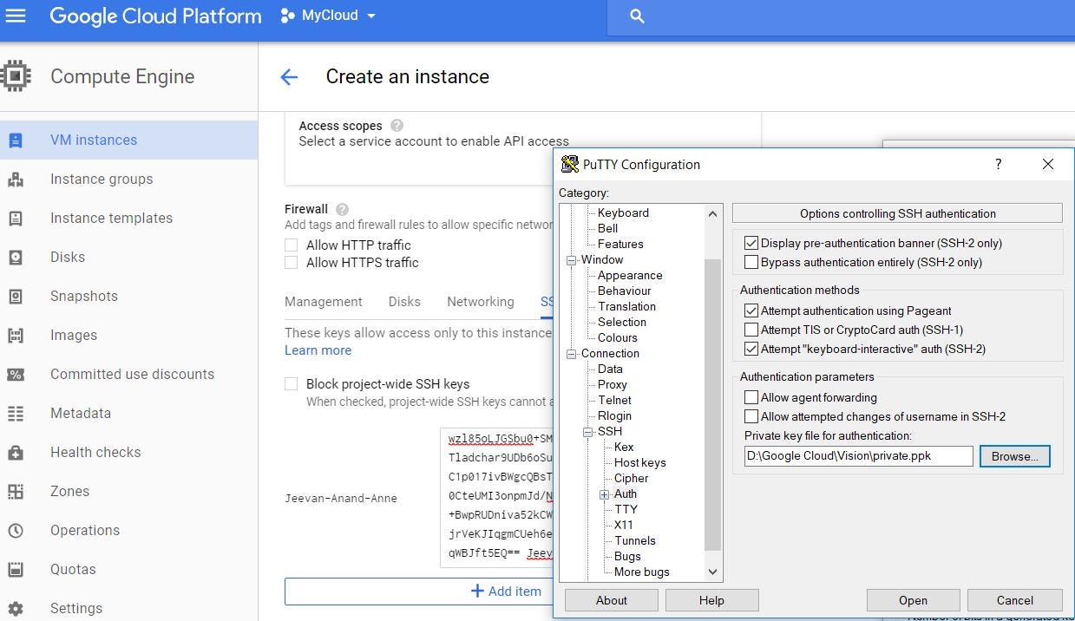Click the Help button in PuTTY

(x=711, y=600)
